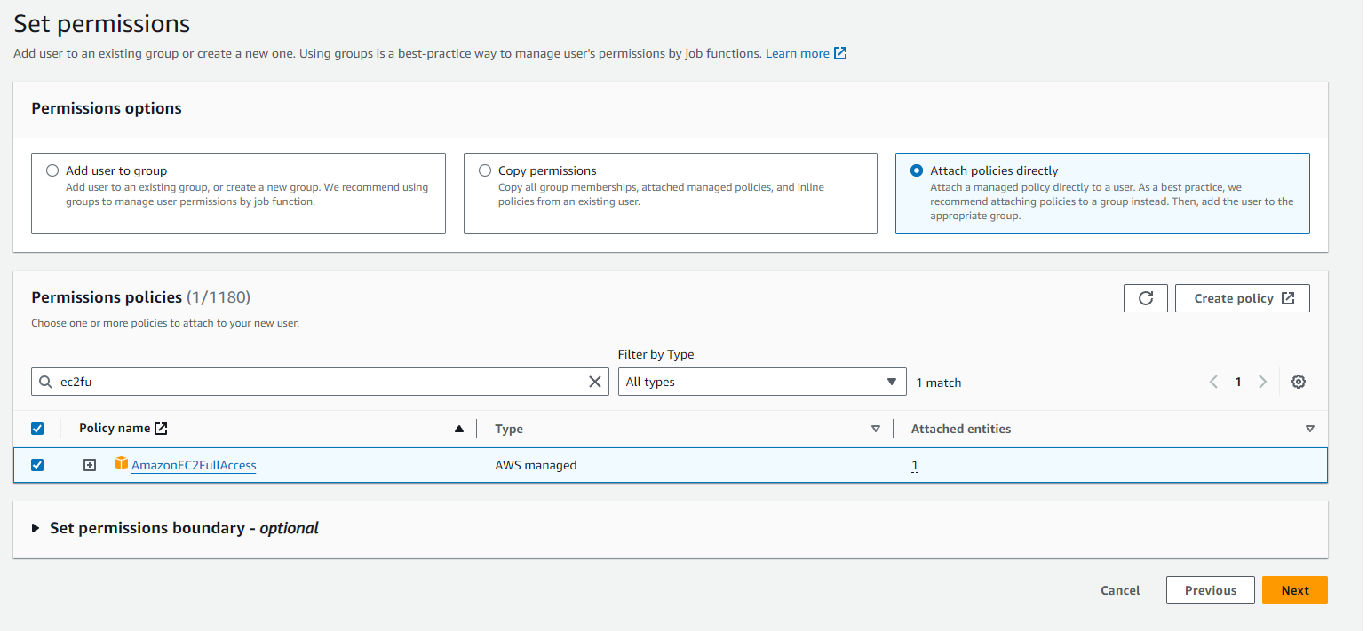Open the table preferences gear icon

click(1298, 382)
